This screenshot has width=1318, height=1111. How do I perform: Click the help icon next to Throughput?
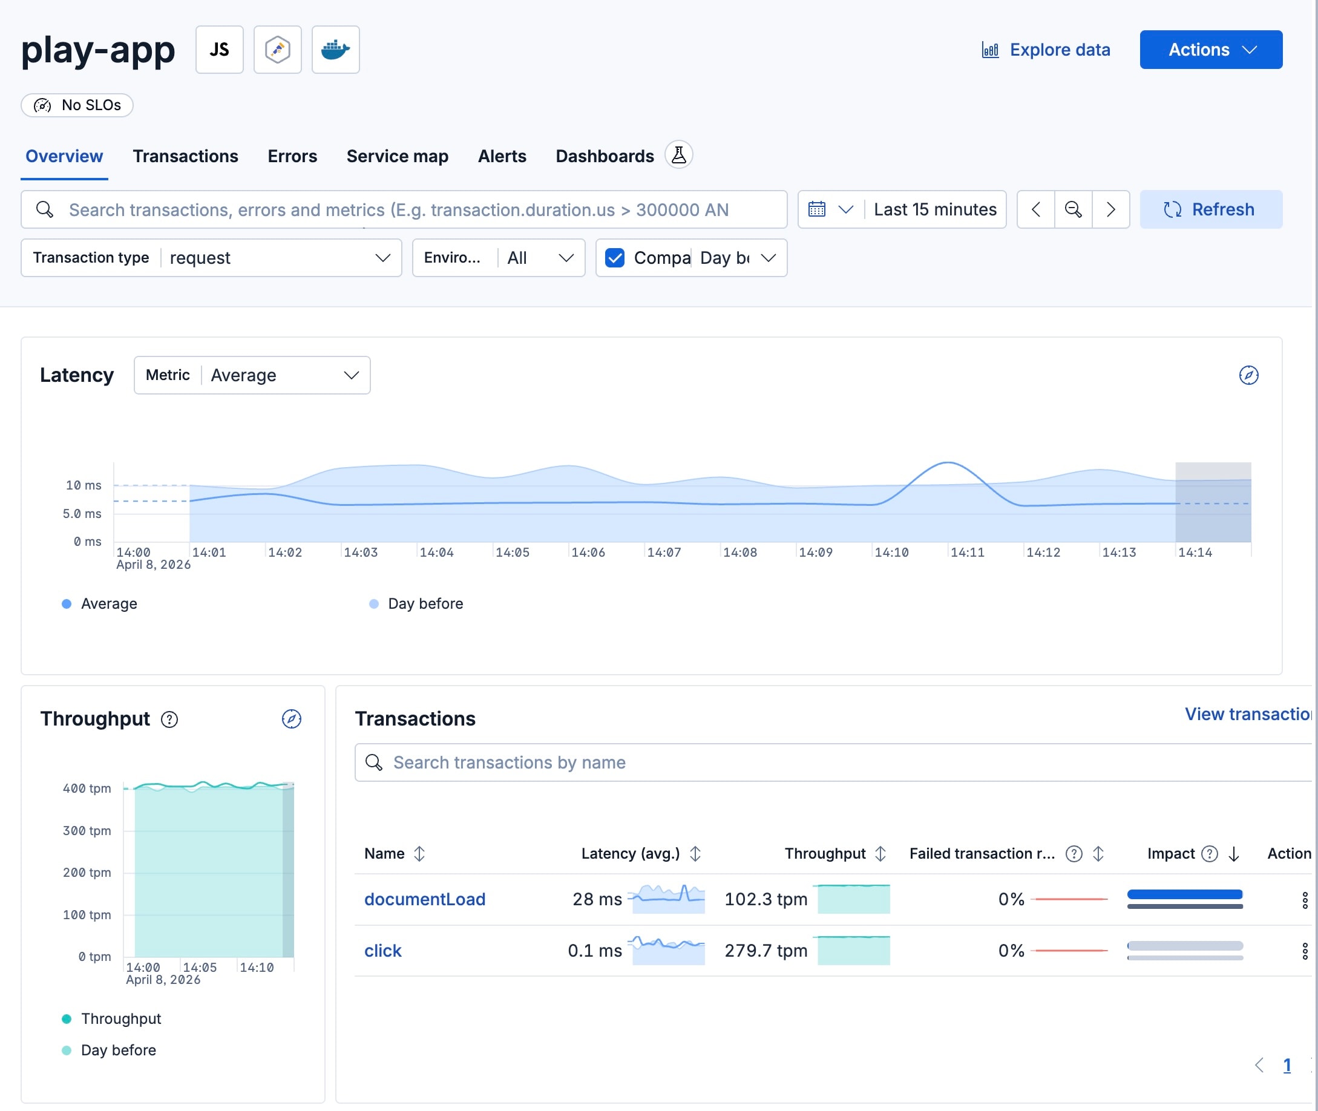[x=169, y=719]
